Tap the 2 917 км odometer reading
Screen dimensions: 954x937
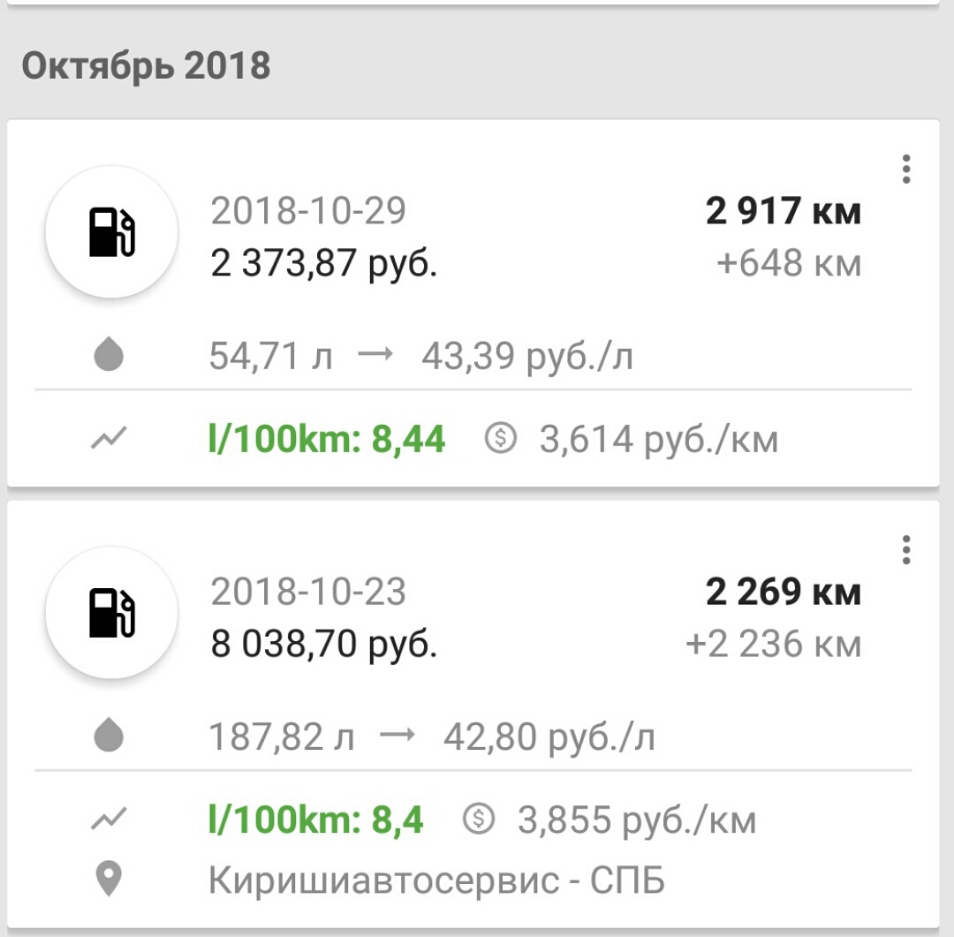pyautogui.click(x=783, y=211)
